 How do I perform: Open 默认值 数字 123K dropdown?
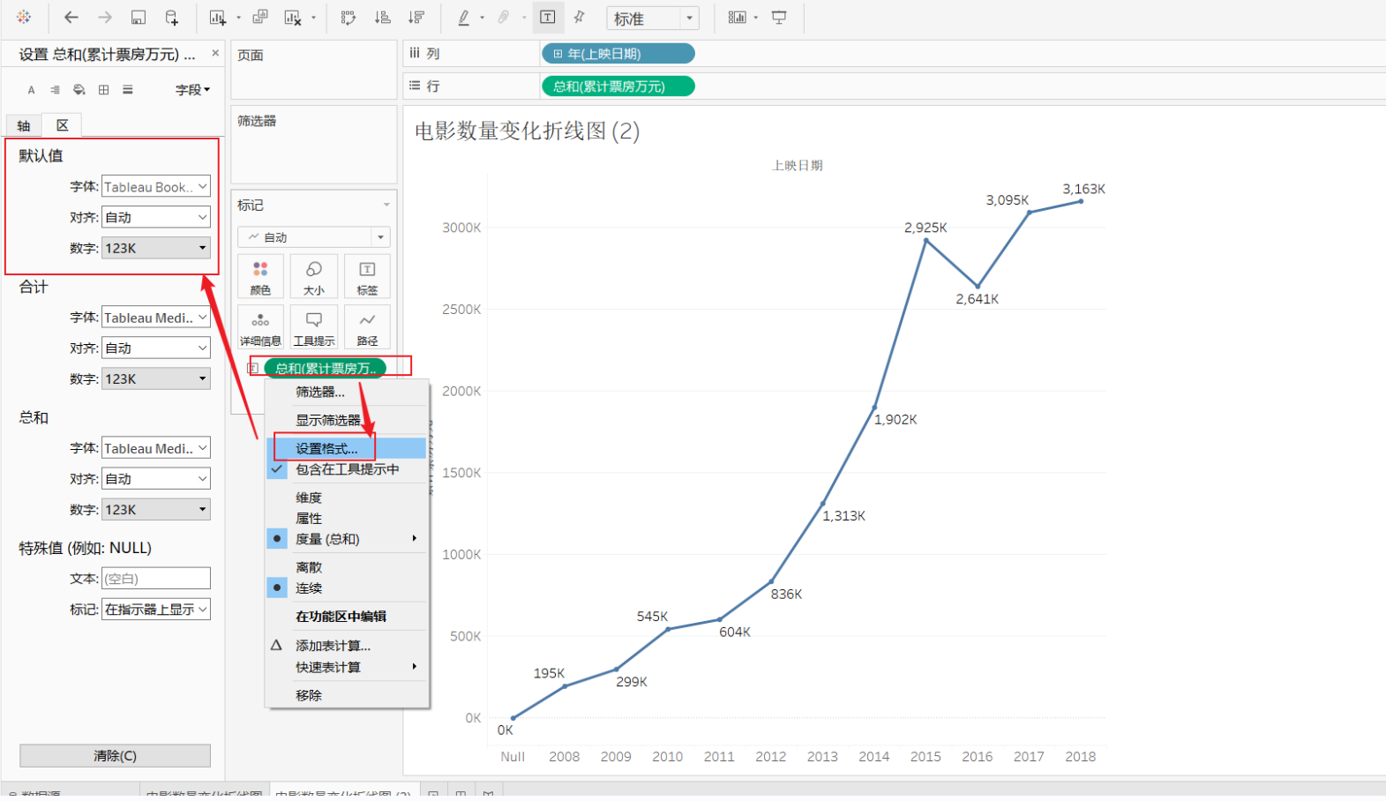point(156,249)
